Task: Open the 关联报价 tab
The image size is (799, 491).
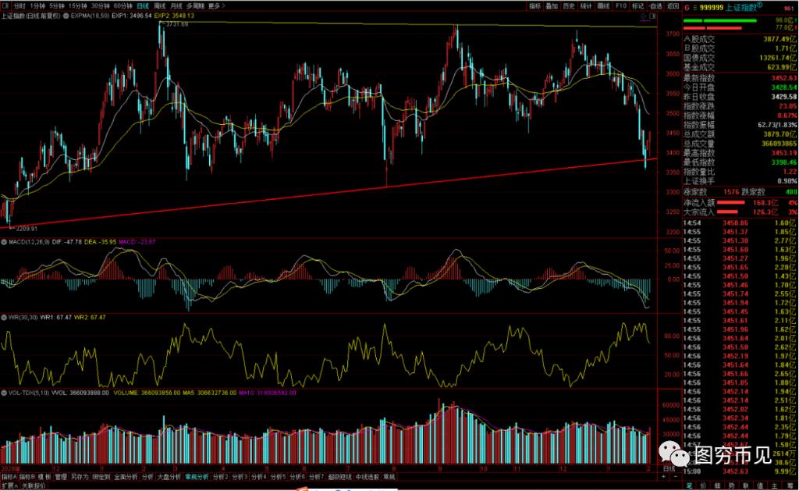Action: (34, 486)
